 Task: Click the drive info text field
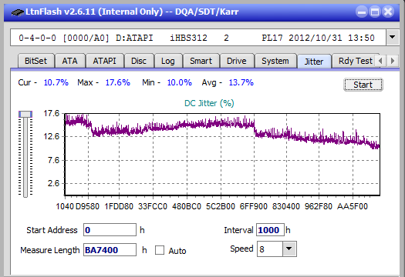click(x=198, y=38)
